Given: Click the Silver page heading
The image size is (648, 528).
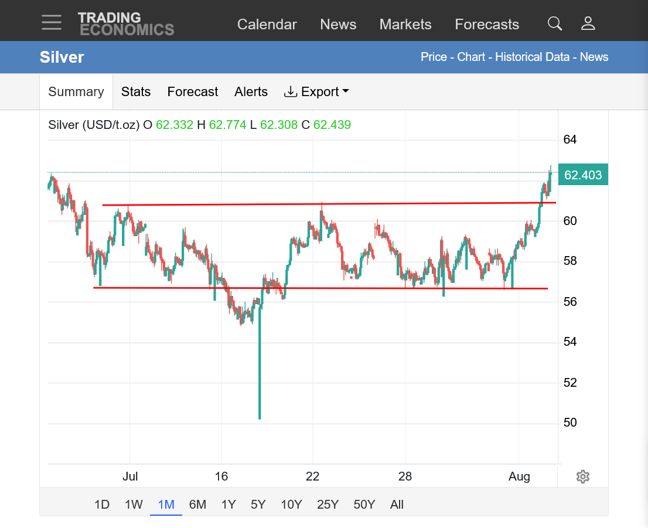Looking at the screenshot, I should coord(62,57).
